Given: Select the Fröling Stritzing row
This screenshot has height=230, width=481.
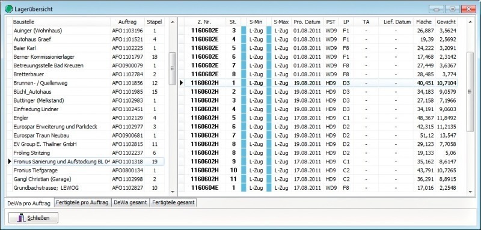Looking at the screenshot, I should pyautogui.click(x=88, y=153).
